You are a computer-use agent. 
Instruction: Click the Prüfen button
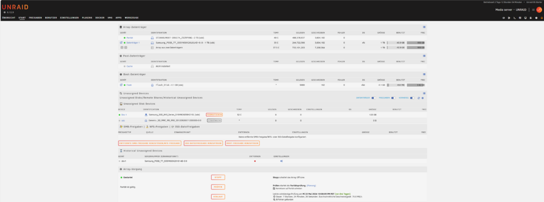pyautogui.click(x=218, y=187)
